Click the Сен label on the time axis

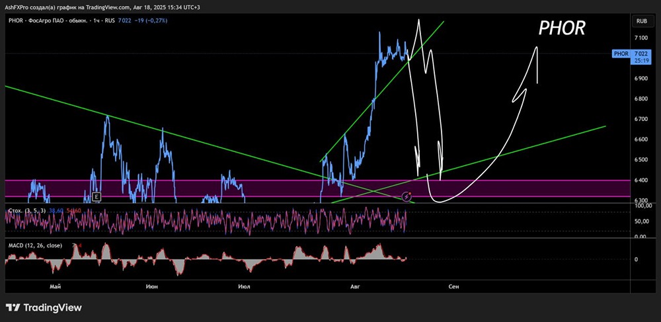pyautogui.click(x=453, y=286)
